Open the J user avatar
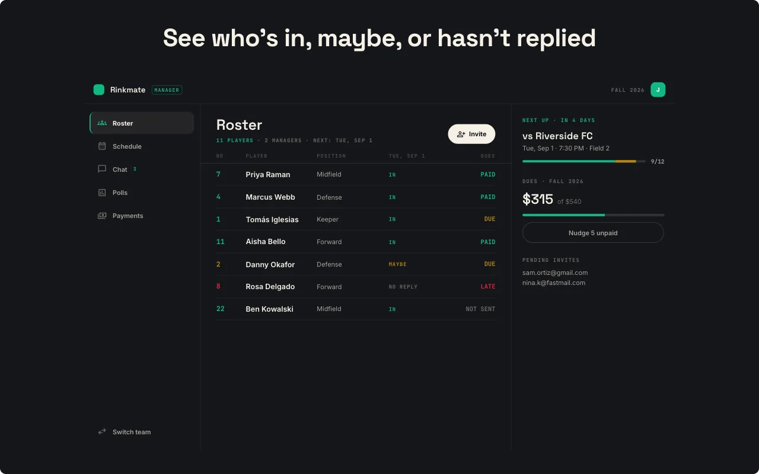Image resolution: width=759 pixels, height=474 pixels. (658, 90)
